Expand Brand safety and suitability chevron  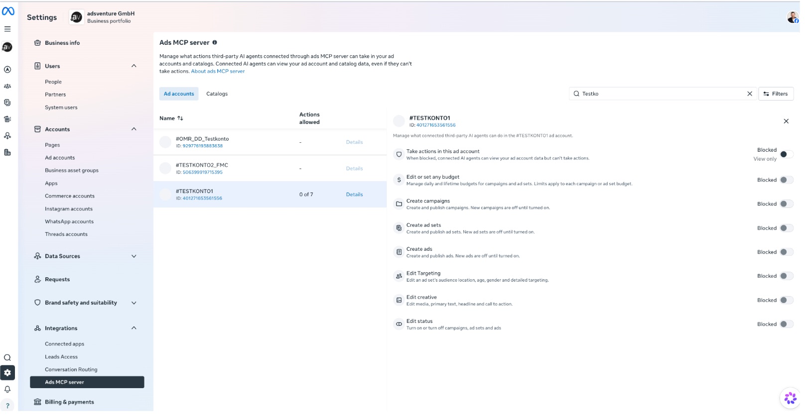tap(134, 303)
